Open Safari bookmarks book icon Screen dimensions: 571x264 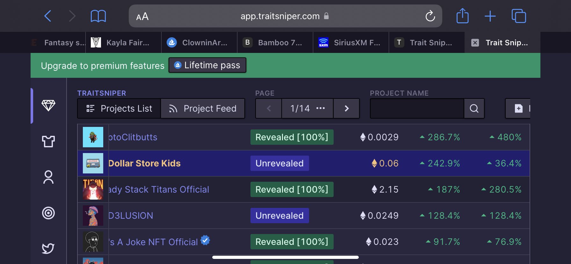pos(98,16)
